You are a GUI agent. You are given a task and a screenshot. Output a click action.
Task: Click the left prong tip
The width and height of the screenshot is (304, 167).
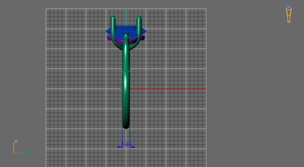tap(113, 17)
